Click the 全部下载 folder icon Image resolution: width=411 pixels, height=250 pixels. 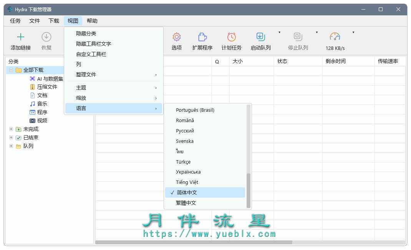(x=18, y=70)
